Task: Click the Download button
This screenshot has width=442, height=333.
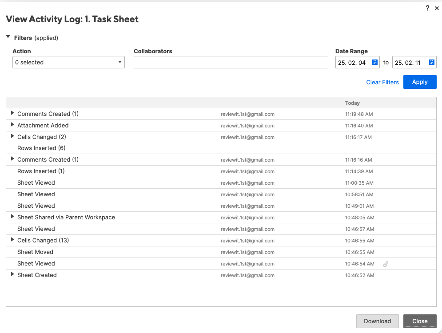Action: 378,321
